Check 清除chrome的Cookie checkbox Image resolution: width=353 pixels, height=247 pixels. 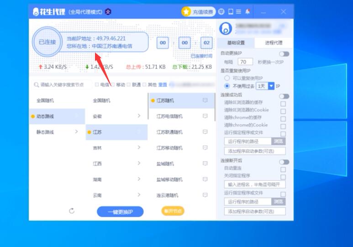[x=283, y=126]
